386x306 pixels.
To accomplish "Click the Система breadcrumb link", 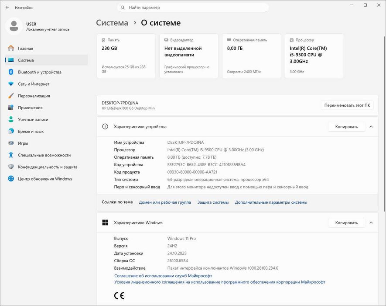I will click(112, 23).
